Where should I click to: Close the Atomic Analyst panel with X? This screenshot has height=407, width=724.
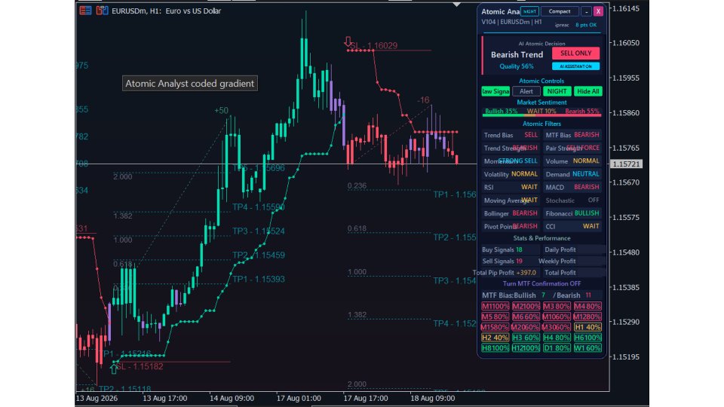click(x=598, y=11)
